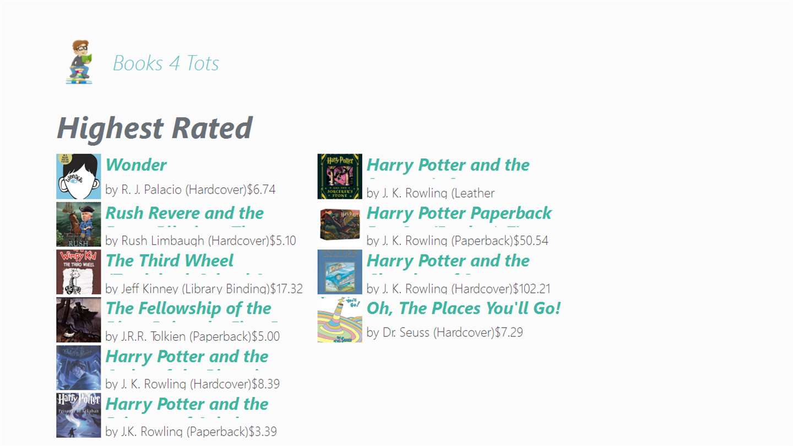This screenshot has height=446, width=793.
Task: Open the $102.21 hardcover Harry Potter book cover
Action: coord(340,272)
